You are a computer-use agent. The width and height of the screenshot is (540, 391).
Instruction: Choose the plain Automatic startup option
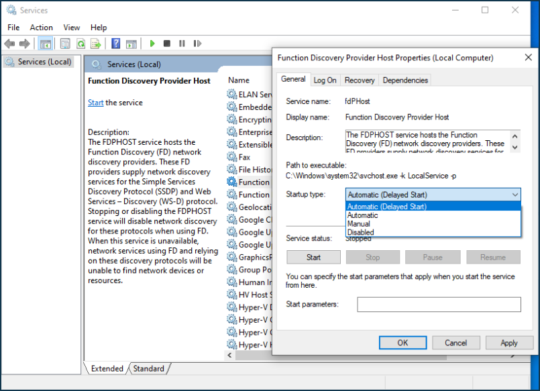tap(433, 215)
